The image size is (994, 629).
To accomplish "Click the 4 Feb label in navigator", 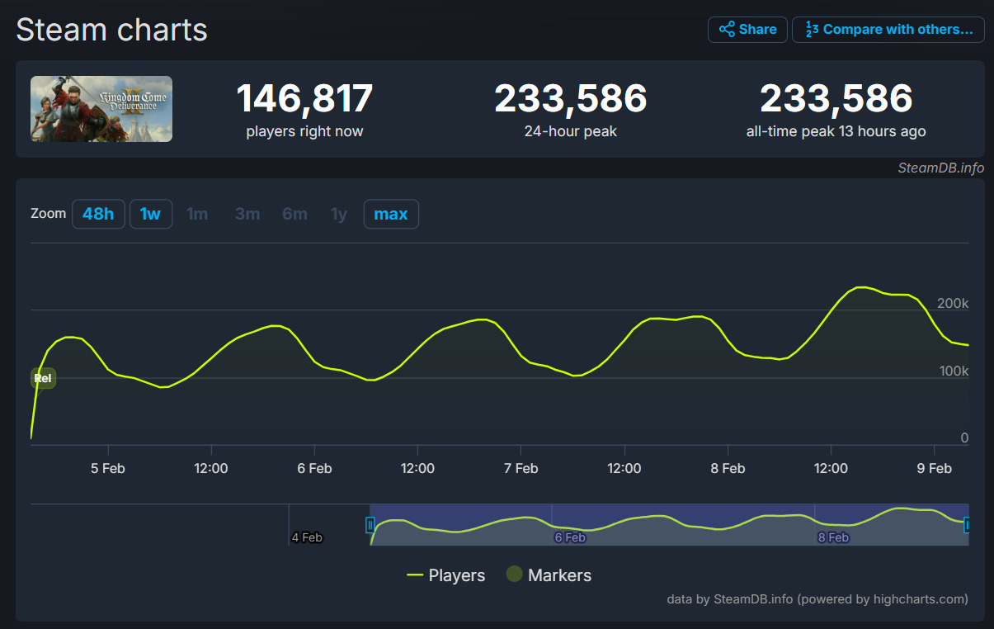I will pos(307,537).
